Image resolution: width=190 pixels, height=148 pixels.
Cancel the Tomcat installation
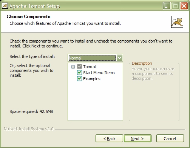coord(170,139)
